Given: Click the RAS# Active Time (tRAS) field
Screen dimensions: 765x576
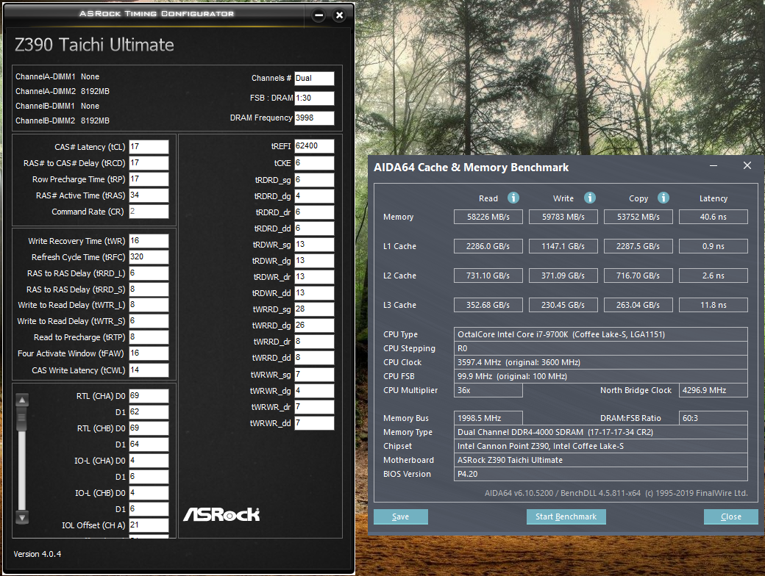Looking at the screenshot, I should [x=149, y=195].
